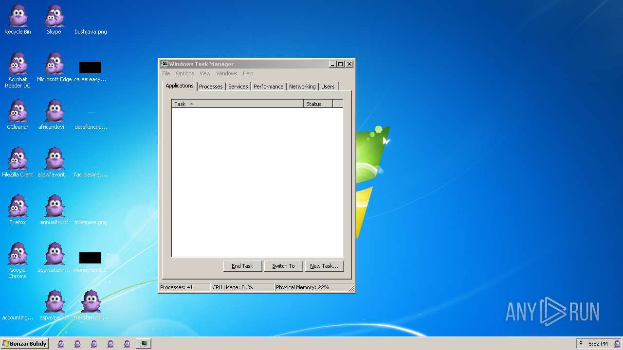623x350 pixels.
Task: Select the careereasy… black thumbnail file
Action: (x=90, y=67)
